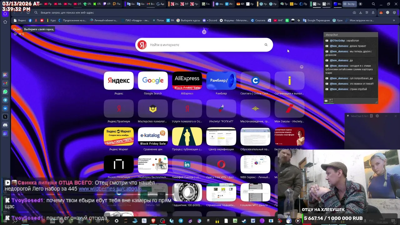Open Steam from the taskbar
This screenshot has width=400, height=225.
[x=244, y=221]
